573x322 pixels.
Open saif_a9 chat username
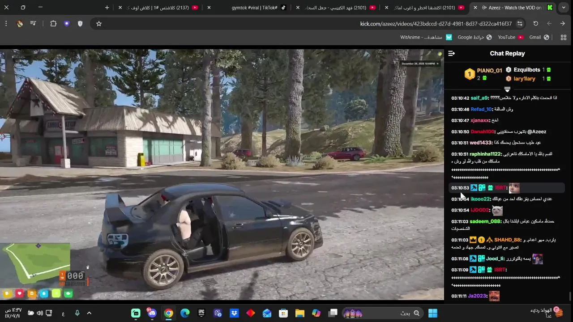click(479, 98)
